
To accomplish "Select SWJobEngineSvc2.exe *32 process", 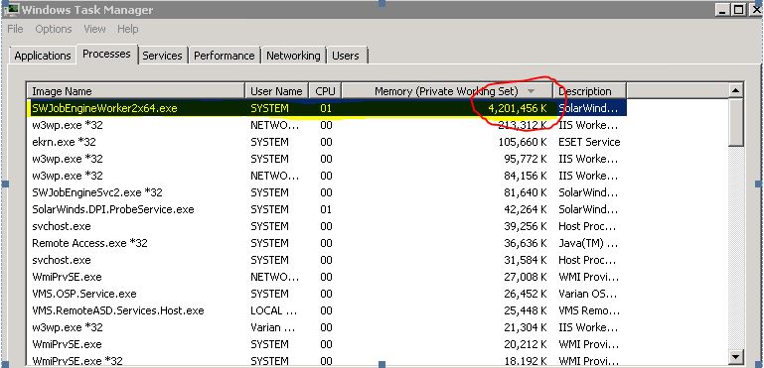I will click(327, 192).
